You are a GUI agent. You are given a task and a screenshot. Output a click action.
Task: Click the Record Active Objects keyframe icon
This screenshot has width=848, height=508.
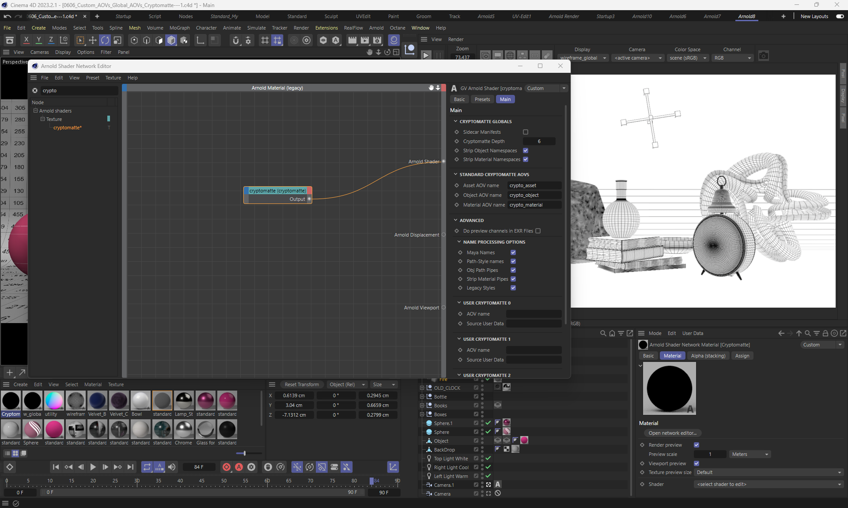[x=227, y=467]
